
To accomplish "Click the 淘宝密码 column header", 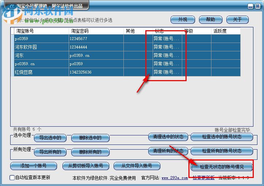I will tap(96, 31).
